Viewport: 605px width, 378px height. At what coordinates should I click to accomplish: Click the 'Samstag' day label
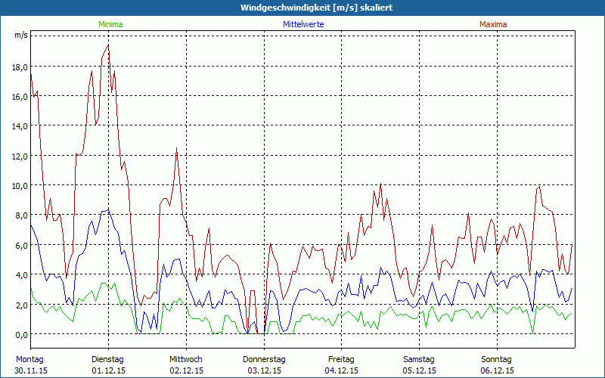click(x=419, y=360)
